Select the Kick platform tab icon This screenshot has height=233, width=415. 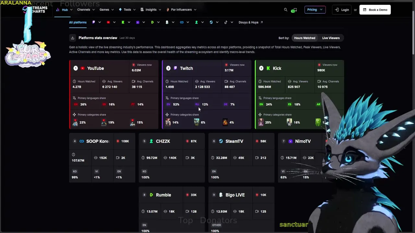pyautogui.click(x=123, y=22)
